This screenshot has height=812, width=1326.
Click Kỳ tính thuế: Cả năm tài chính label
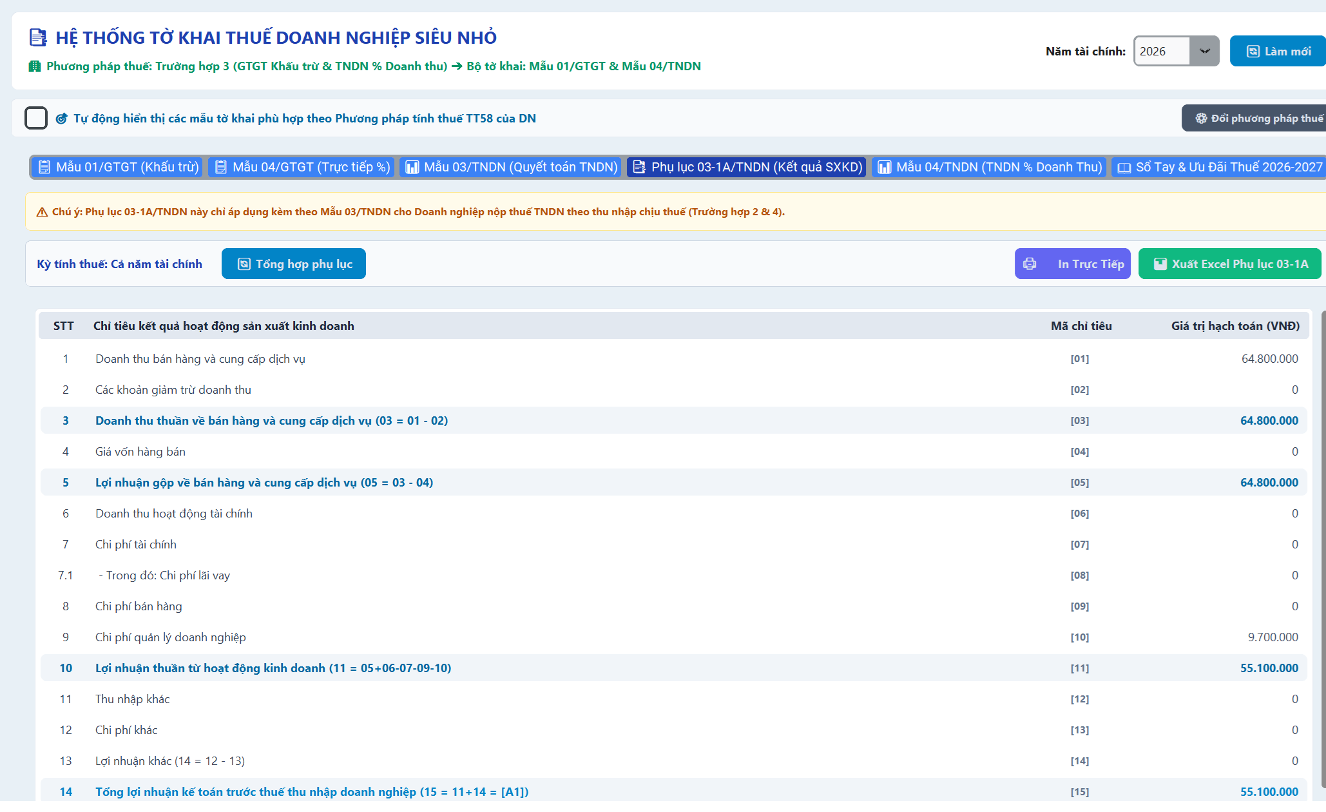point(119,264)
